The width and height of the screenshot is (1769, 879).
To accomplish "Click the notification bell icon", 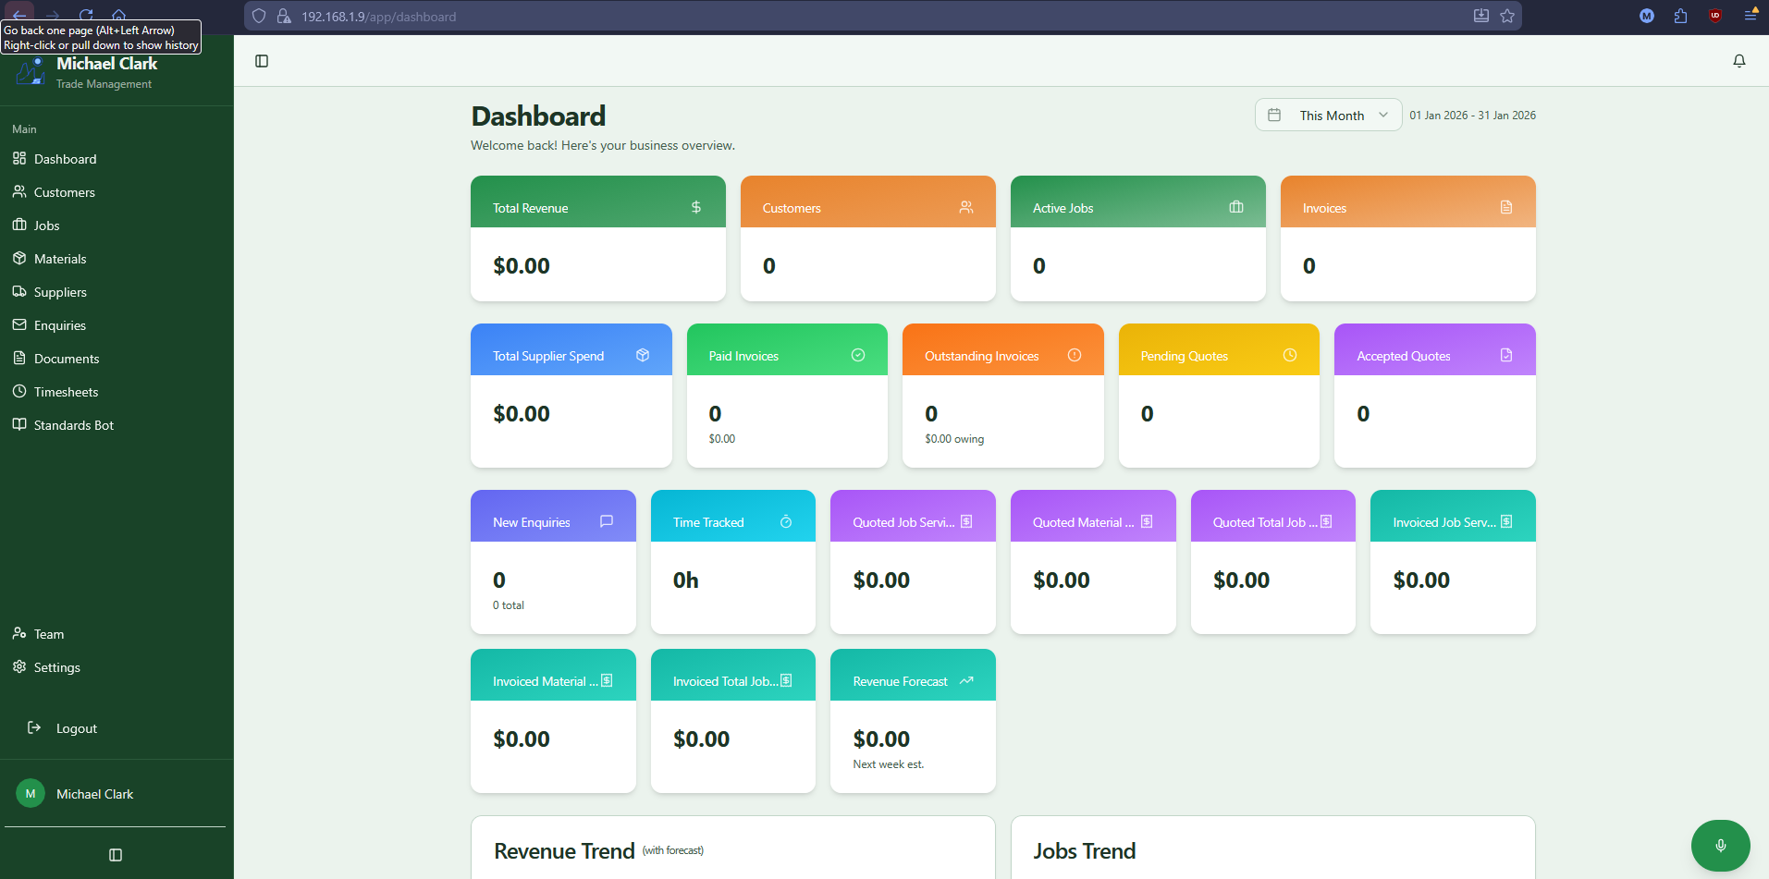I will point(1738,61).
